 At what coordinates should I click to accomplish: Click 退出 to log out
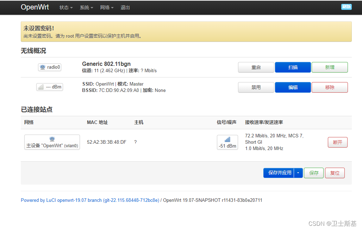pos(125,7)
